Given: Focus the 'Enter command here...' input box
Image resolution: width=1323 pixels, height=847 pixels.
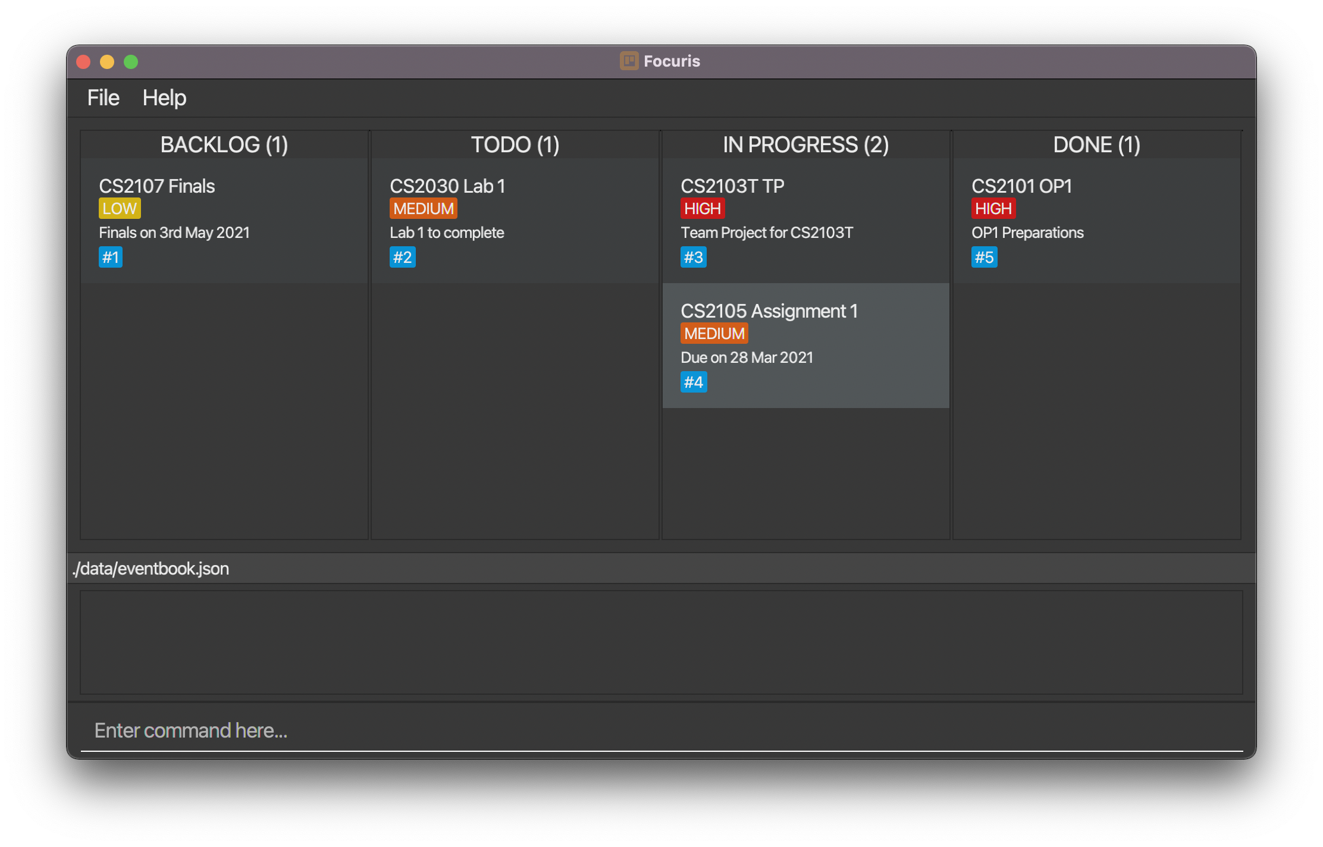Looking at the screenshot, I should (x=661, y=730).
